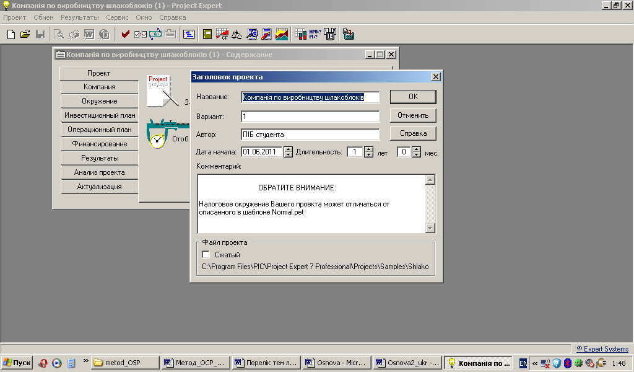634x372 pixels.
Task: Open the Сервис menu
Action: click(x=117, y=17)
